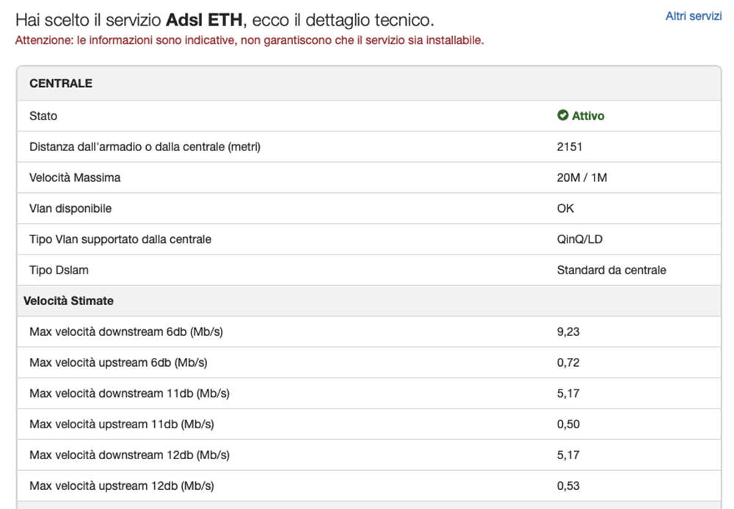Click the "Vlan disponibile" row label
734x509 pixels.
(70, 208)
